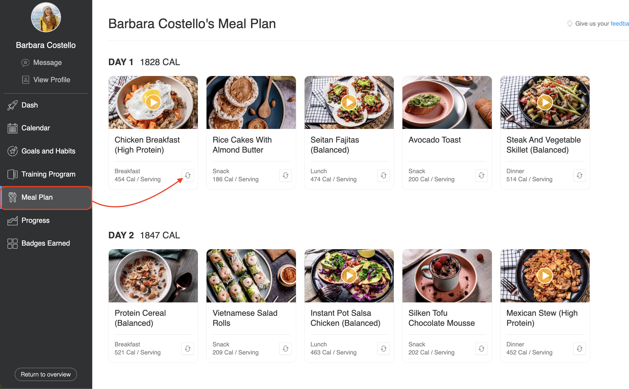This screenshot has width=629, height=389.
Task: Open the feedback link at top right
Action: click(620, 24)
